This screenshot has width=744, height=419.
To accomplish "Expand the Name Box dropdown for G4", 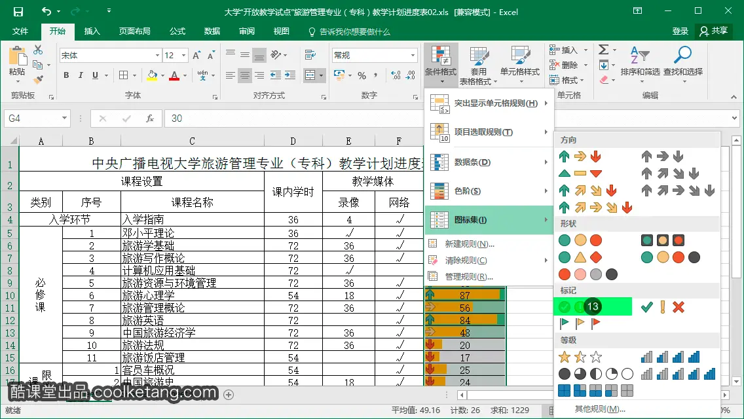I will [64, 118].
